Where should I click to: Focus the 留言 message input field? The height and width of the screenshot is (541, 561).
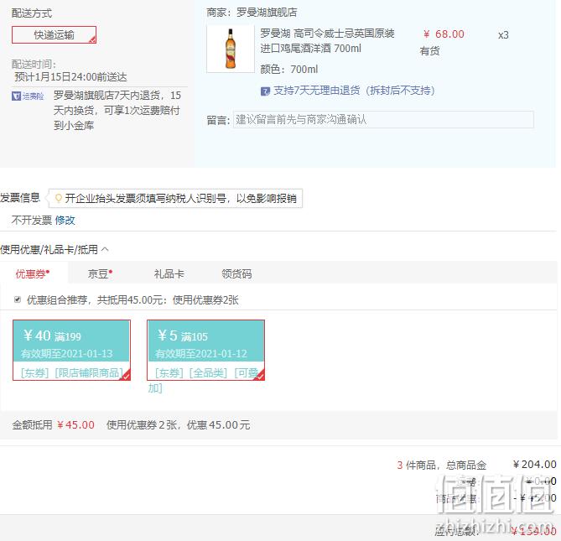(383, 119)
